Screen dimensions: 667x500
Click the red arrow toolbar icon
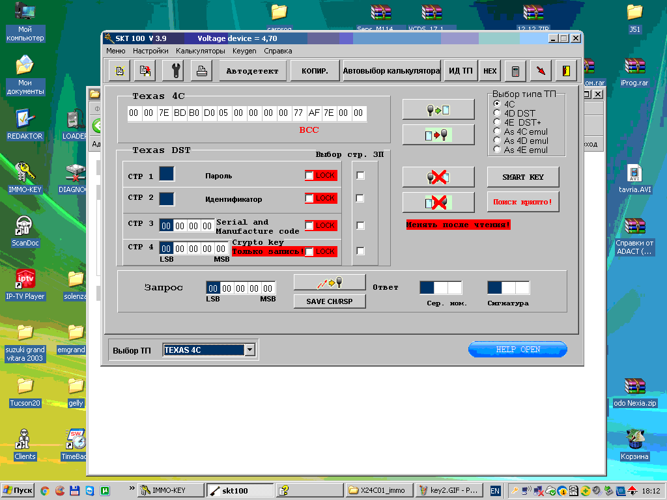coord(541,70)
